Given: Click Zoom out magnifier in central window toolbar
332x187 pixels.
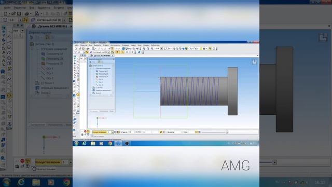Looking at the screenshot, I should point(148,48).
